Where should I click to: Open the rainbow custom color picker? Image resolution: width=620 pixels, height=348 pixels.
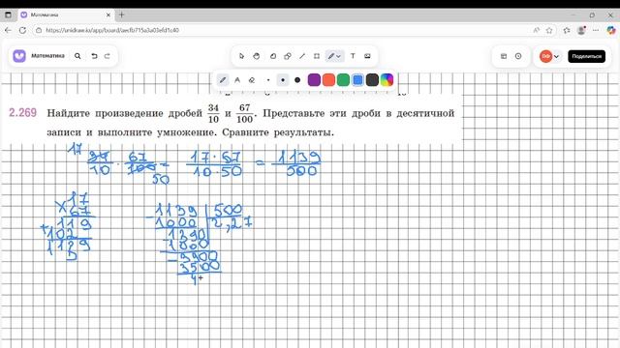[387, 80]
